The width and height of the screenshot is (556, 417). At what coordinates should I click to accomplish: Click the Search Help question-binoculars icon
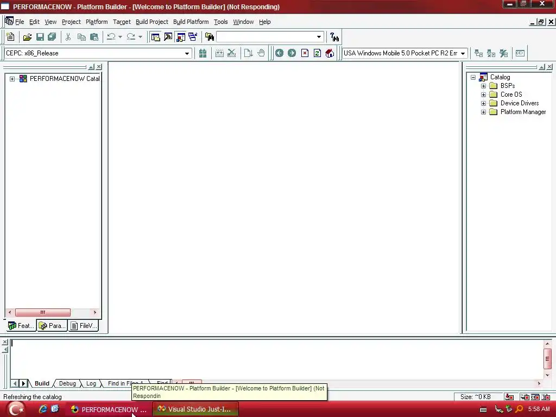click(x=334, y=36)
